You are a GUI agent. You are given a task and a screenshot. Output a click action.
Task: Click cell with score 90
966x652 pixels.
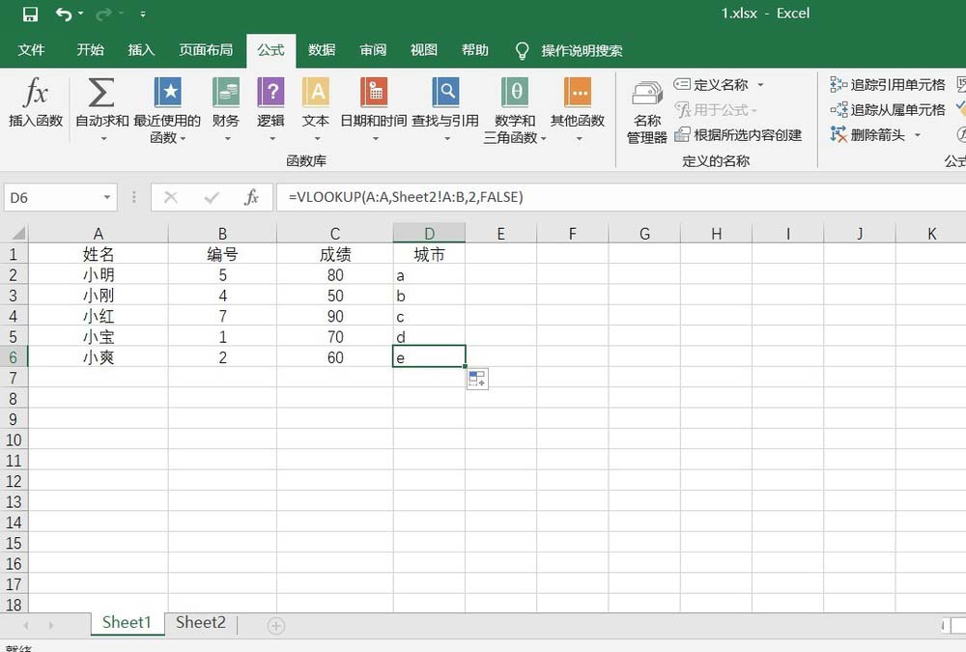335,316
